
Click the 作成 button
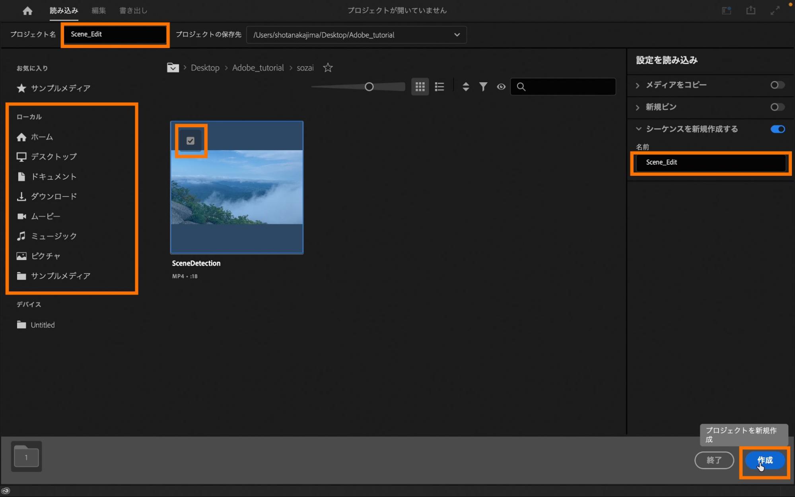(765, 460)
